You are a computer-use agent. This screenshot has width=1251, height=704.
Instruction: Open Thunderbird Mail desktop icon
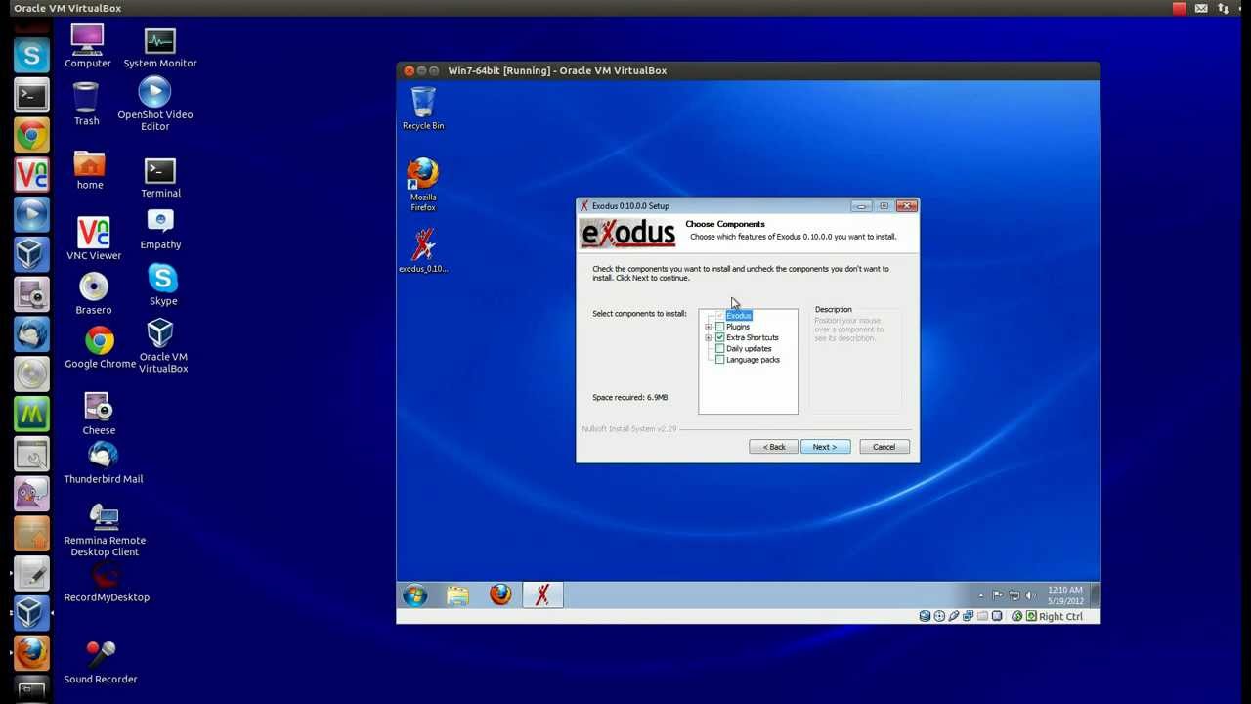(103, 463)
